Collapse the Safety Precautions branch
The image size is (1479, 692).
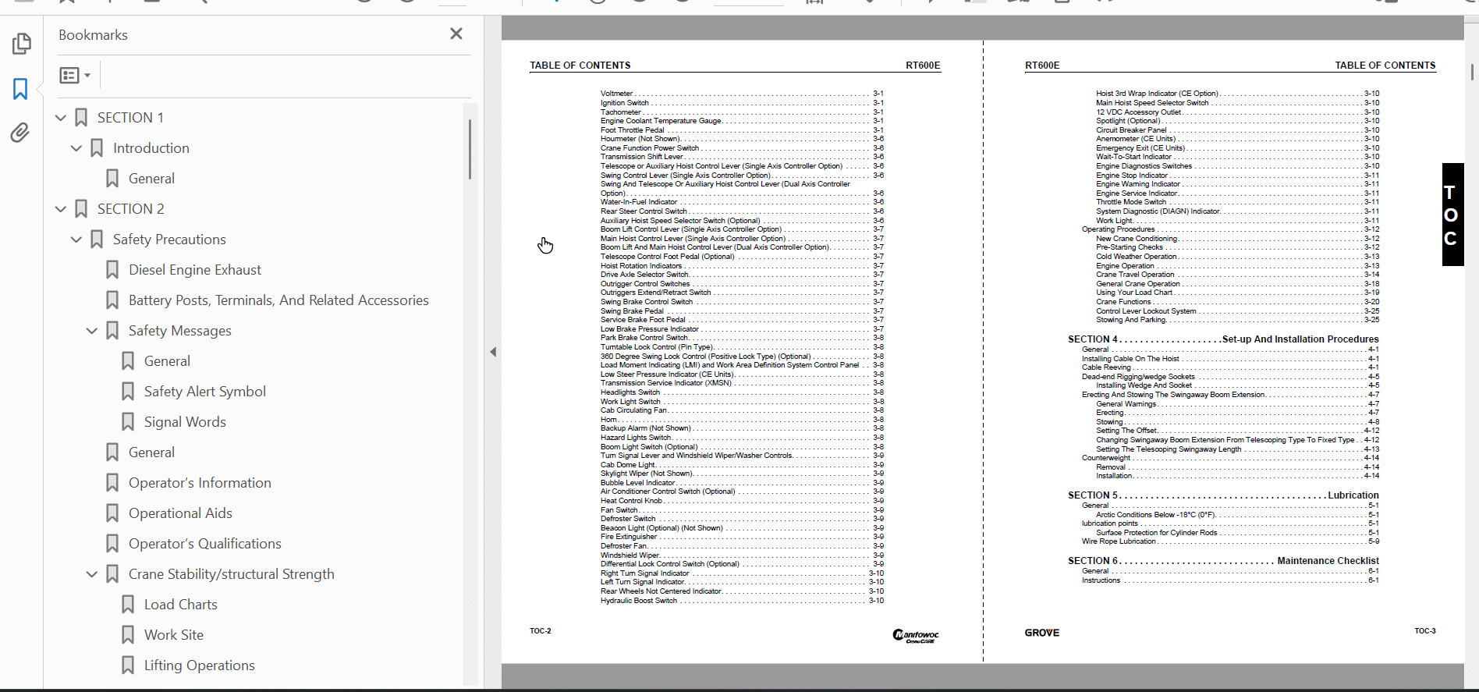(76, 240)
